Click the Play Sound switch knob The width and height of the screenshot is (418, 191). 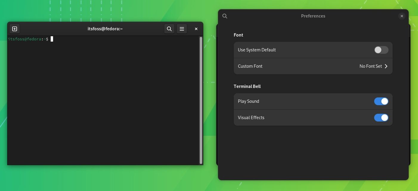coord(385,101)
